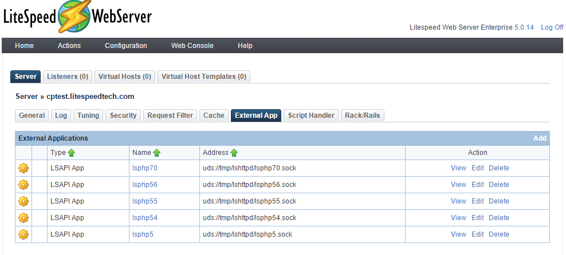Click the Log Off link
Viewport: 566px width, 255px height.
pyautogui.click(x=552, y=27)
